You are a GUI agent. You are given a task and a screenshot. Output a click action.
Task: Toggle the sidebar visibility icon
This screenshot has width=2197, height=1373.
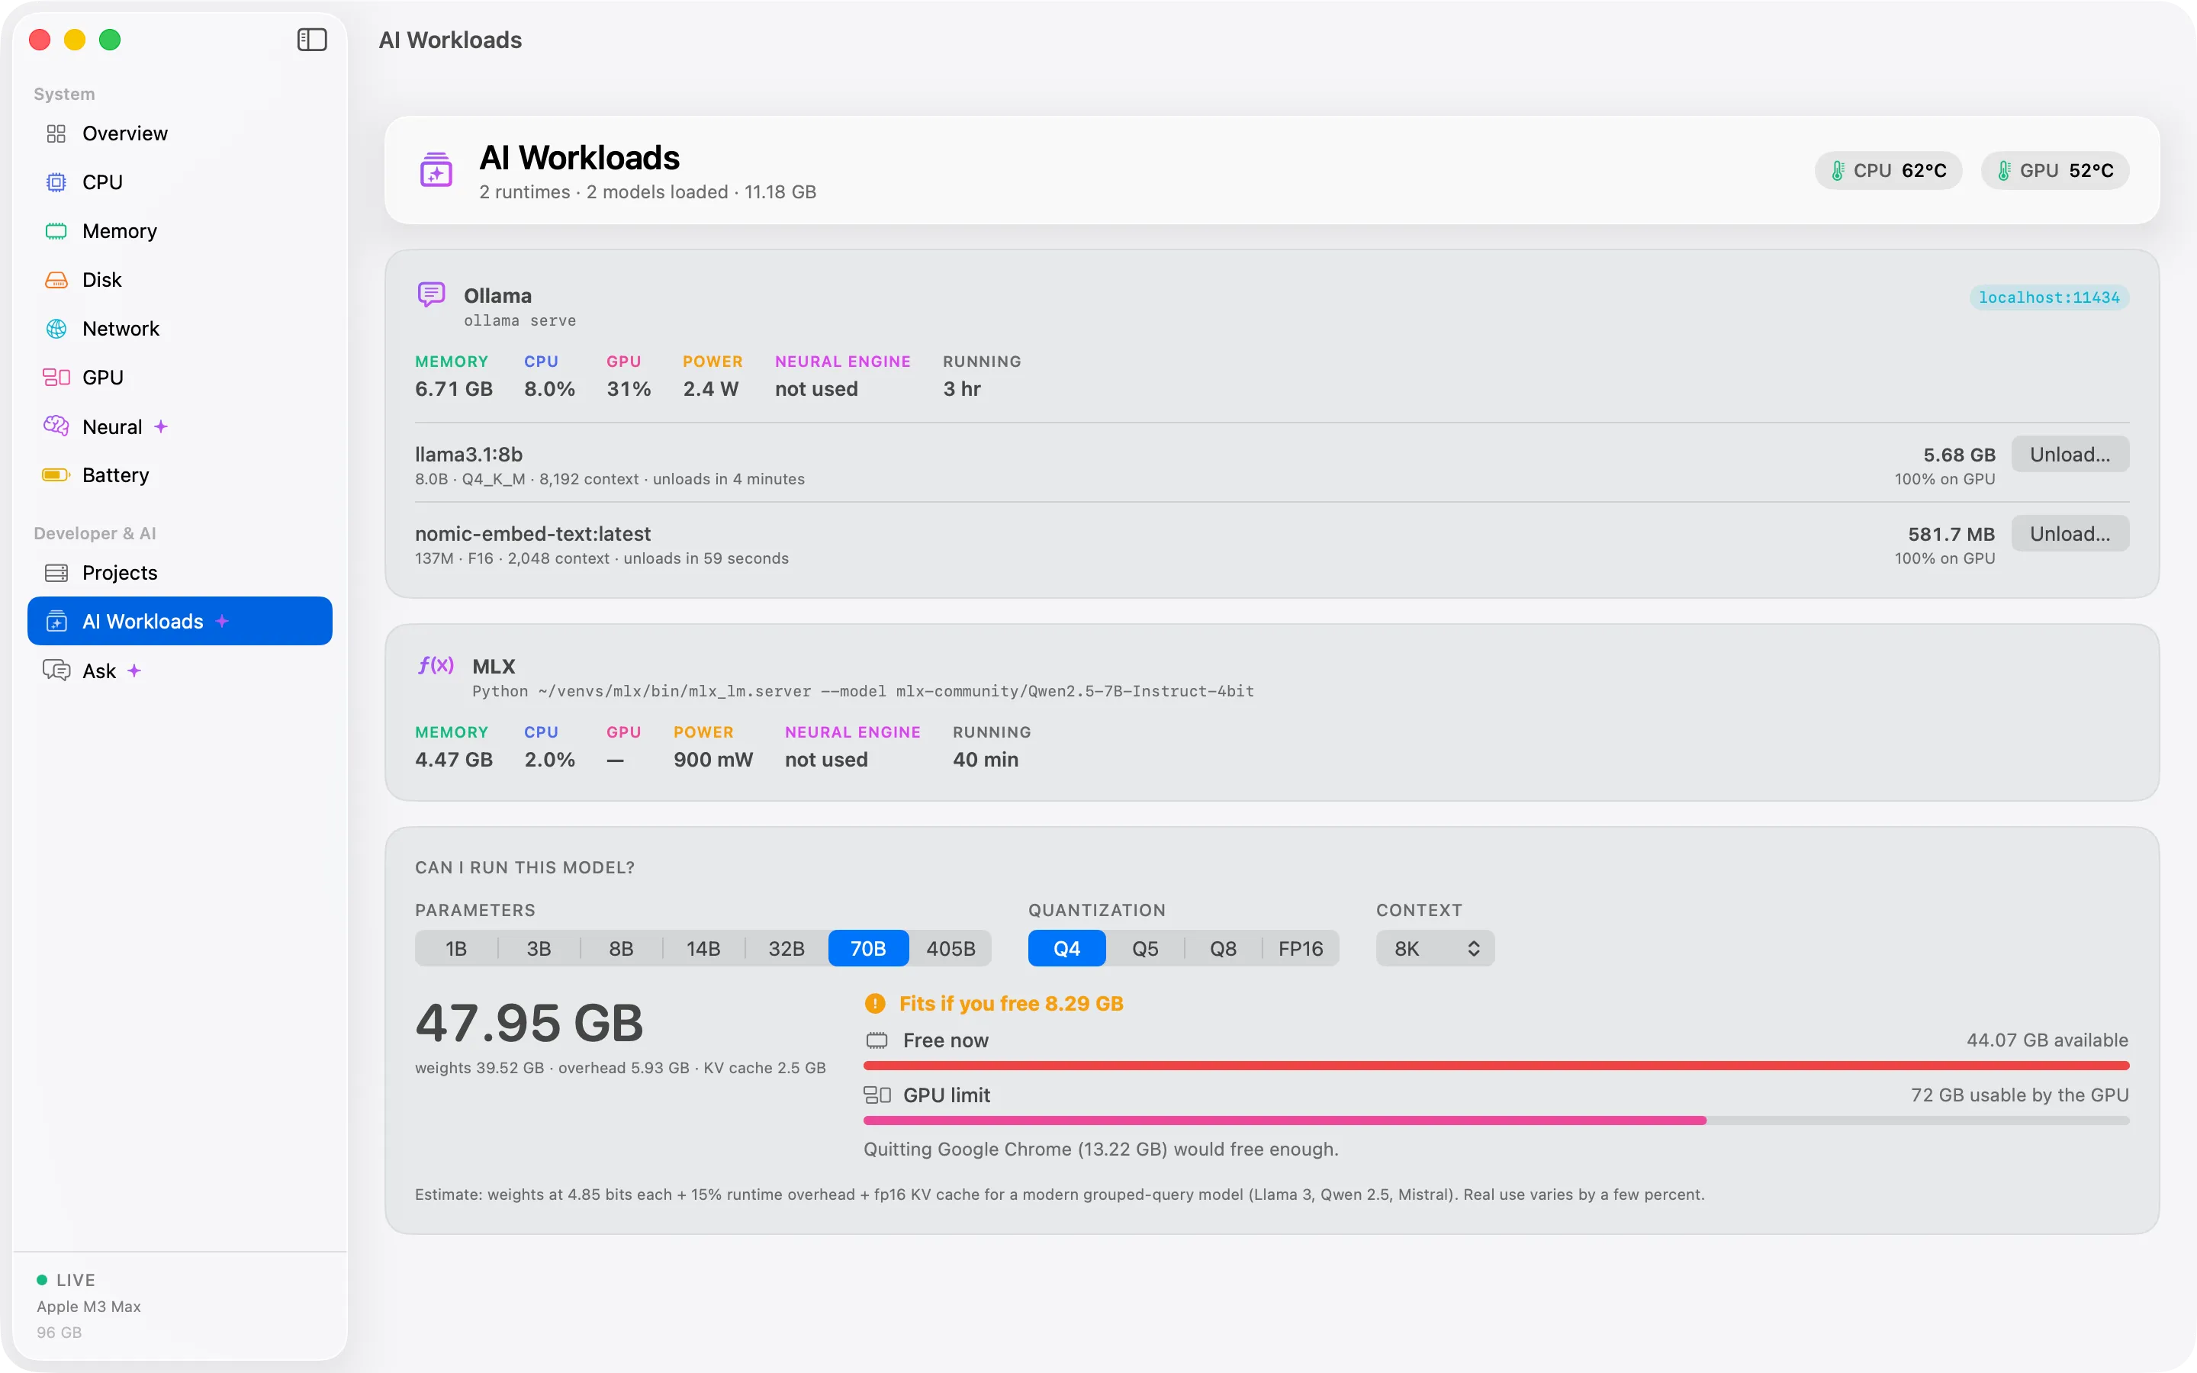coord(311,39)
